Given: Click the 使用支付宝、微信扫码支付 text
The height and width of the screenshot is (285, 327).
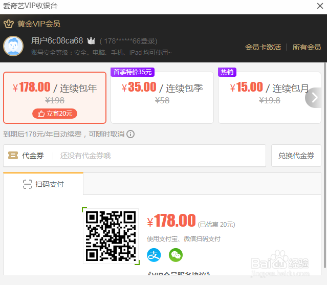Looking at the screenshot, I should [184, 239].
